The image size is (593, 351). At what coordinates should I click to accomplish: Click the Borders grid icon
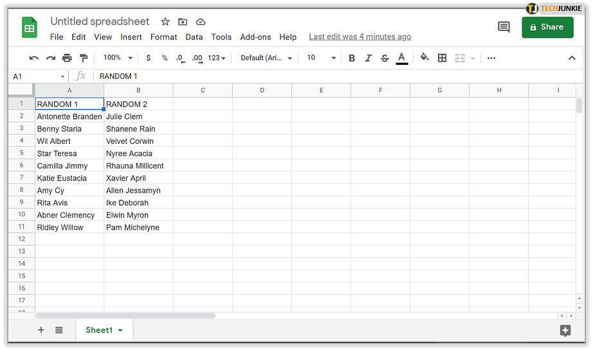[442, 58]
